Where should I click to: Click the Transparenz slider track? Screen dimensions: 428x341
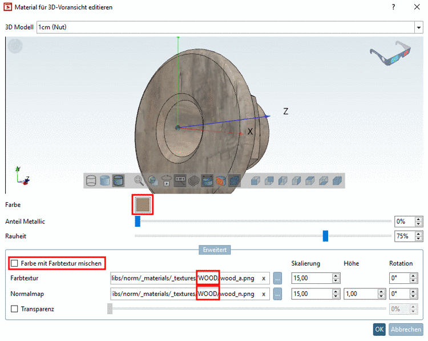coord(248,308)
